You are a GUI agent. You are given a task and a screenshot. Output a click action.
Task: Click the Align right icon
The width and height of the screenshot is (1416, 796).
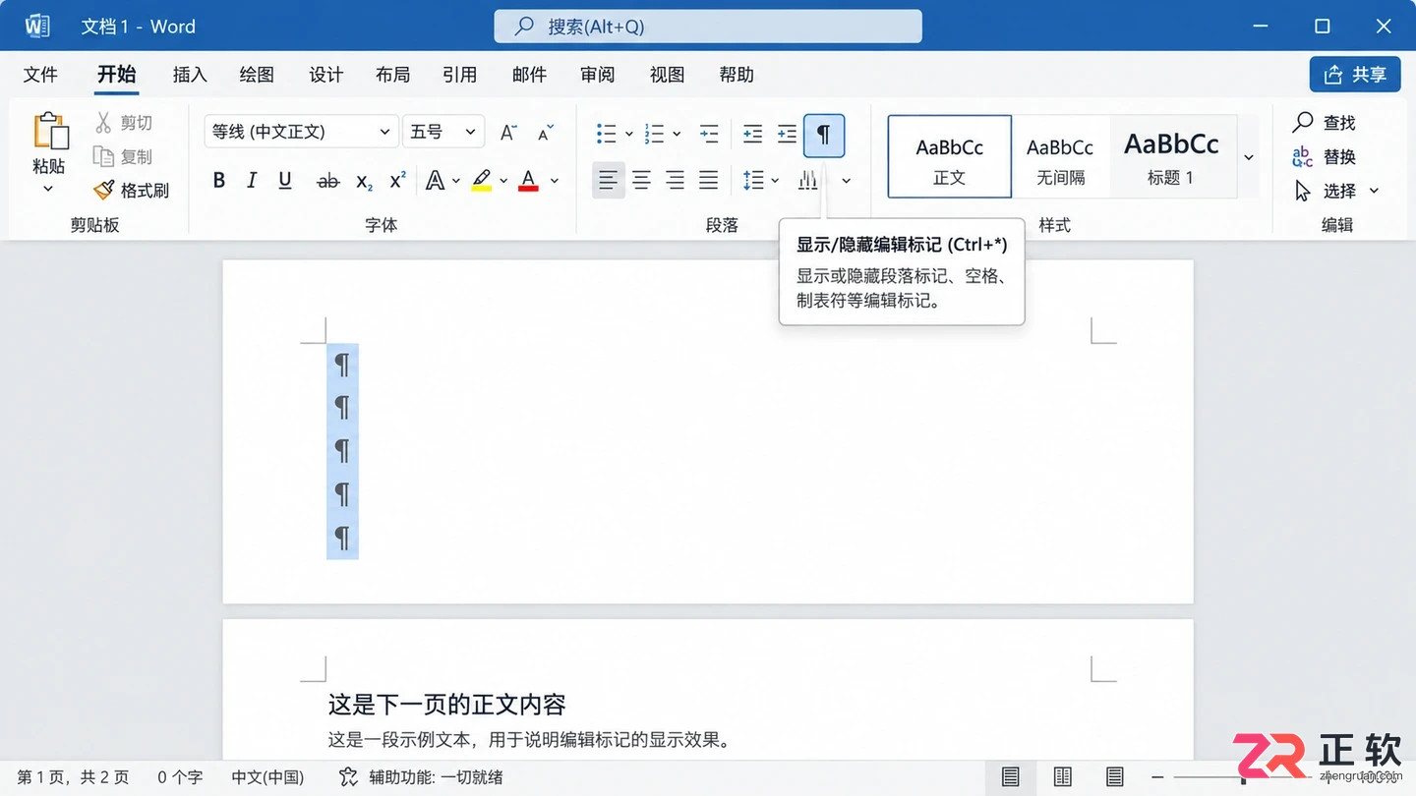click(676, 181)
